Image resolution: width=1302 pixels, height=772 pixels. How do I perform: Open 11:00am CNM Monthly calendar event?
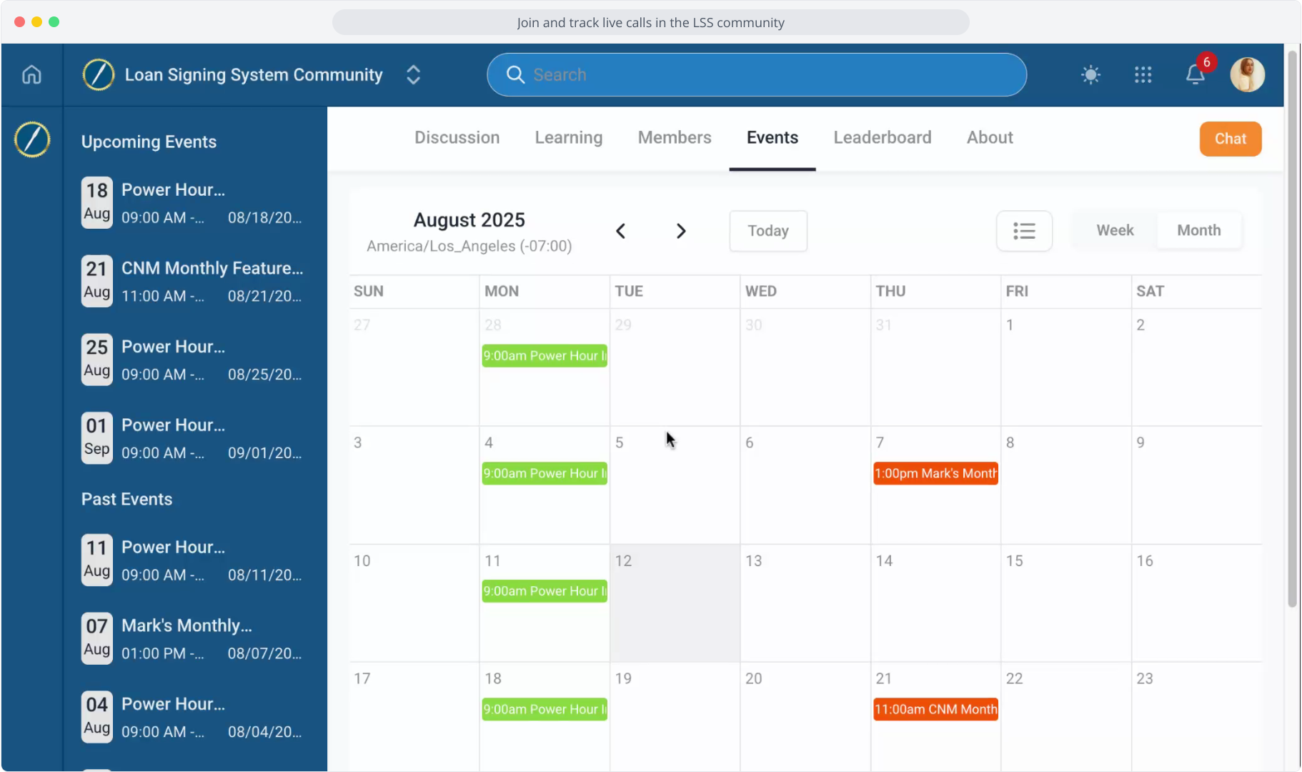(x=935, y=709)
